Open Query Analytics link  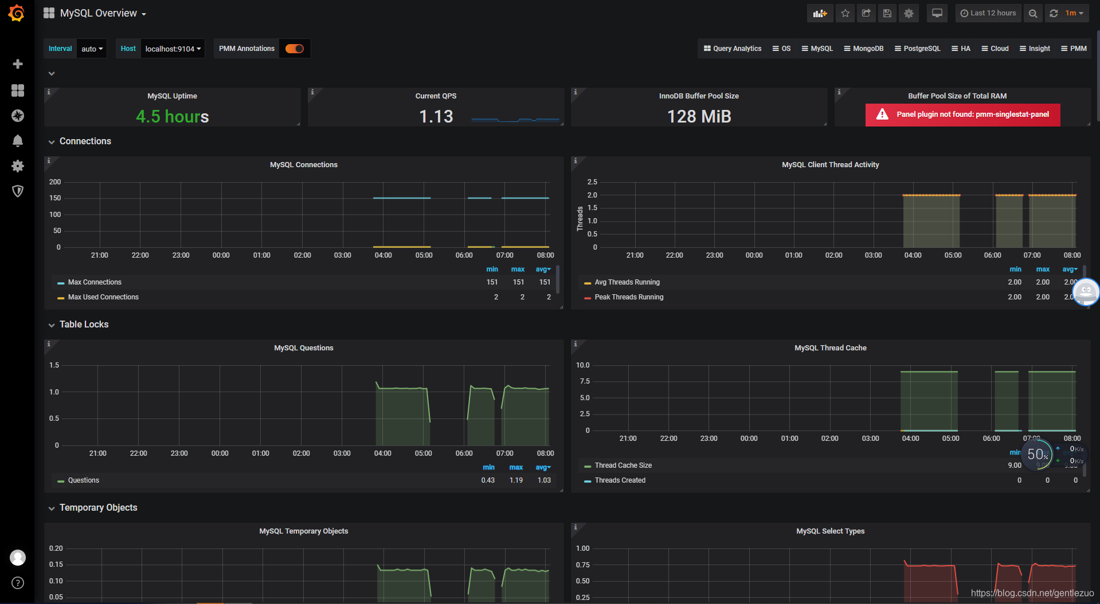[733, 49]
